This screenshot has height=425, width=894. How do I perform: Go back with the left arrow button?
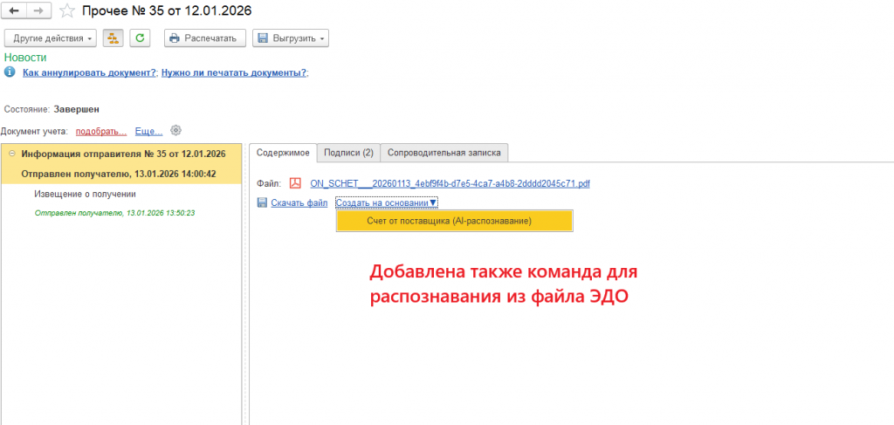16,10
